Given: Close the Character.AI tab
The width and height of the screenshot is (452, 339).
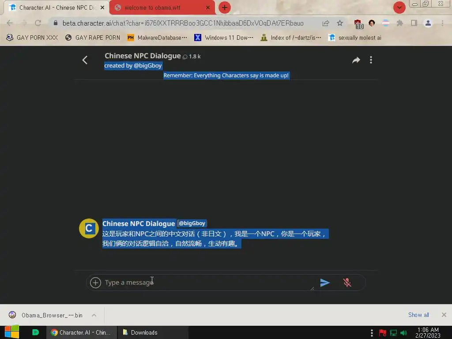Looking at the screenshot, I should [102, 8].
